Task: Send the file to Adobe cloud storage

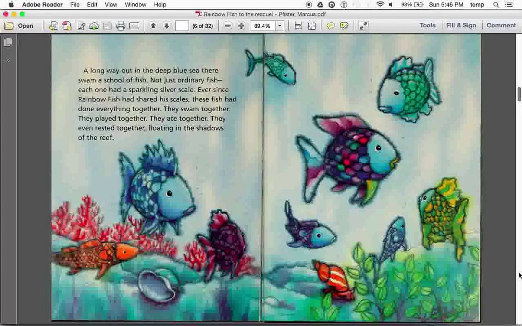Action: (x=94, y=26)
